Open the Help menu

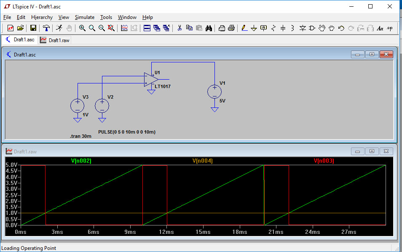point(147,17)
